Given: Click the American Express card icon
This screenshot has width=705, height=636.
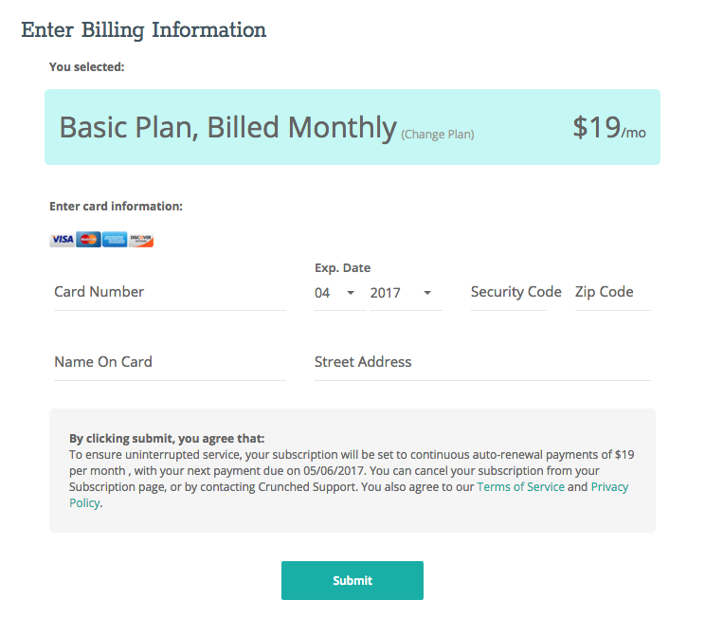Looking at the screenshot, I should pos(115,239).
